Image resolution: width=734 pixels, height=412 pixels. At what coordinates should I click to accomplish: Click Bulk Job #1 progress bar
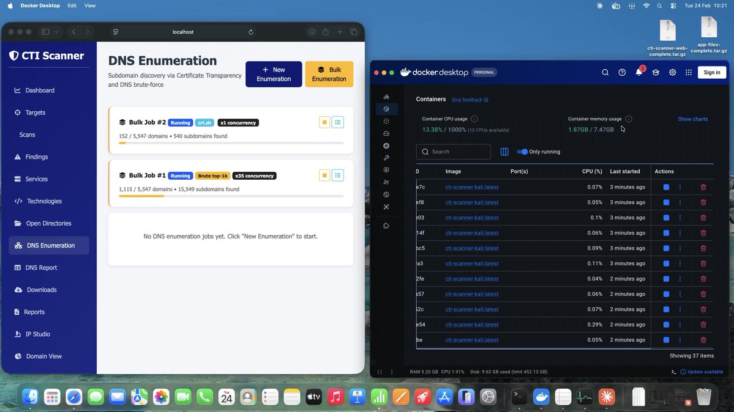click(231, 196)
